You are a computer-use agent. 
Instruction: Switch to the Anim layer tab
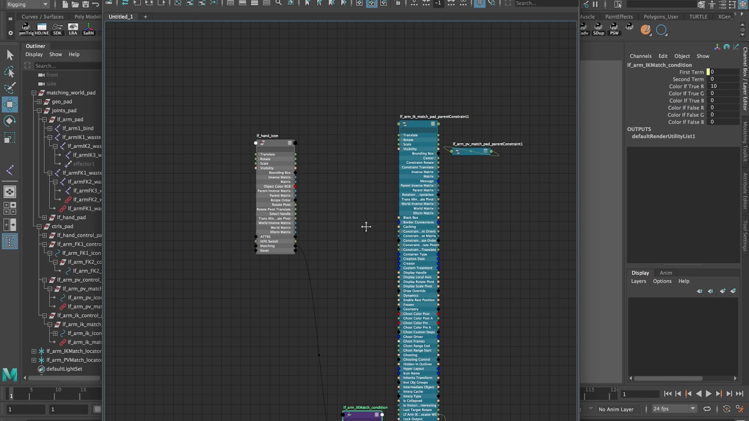coord(666,273)
